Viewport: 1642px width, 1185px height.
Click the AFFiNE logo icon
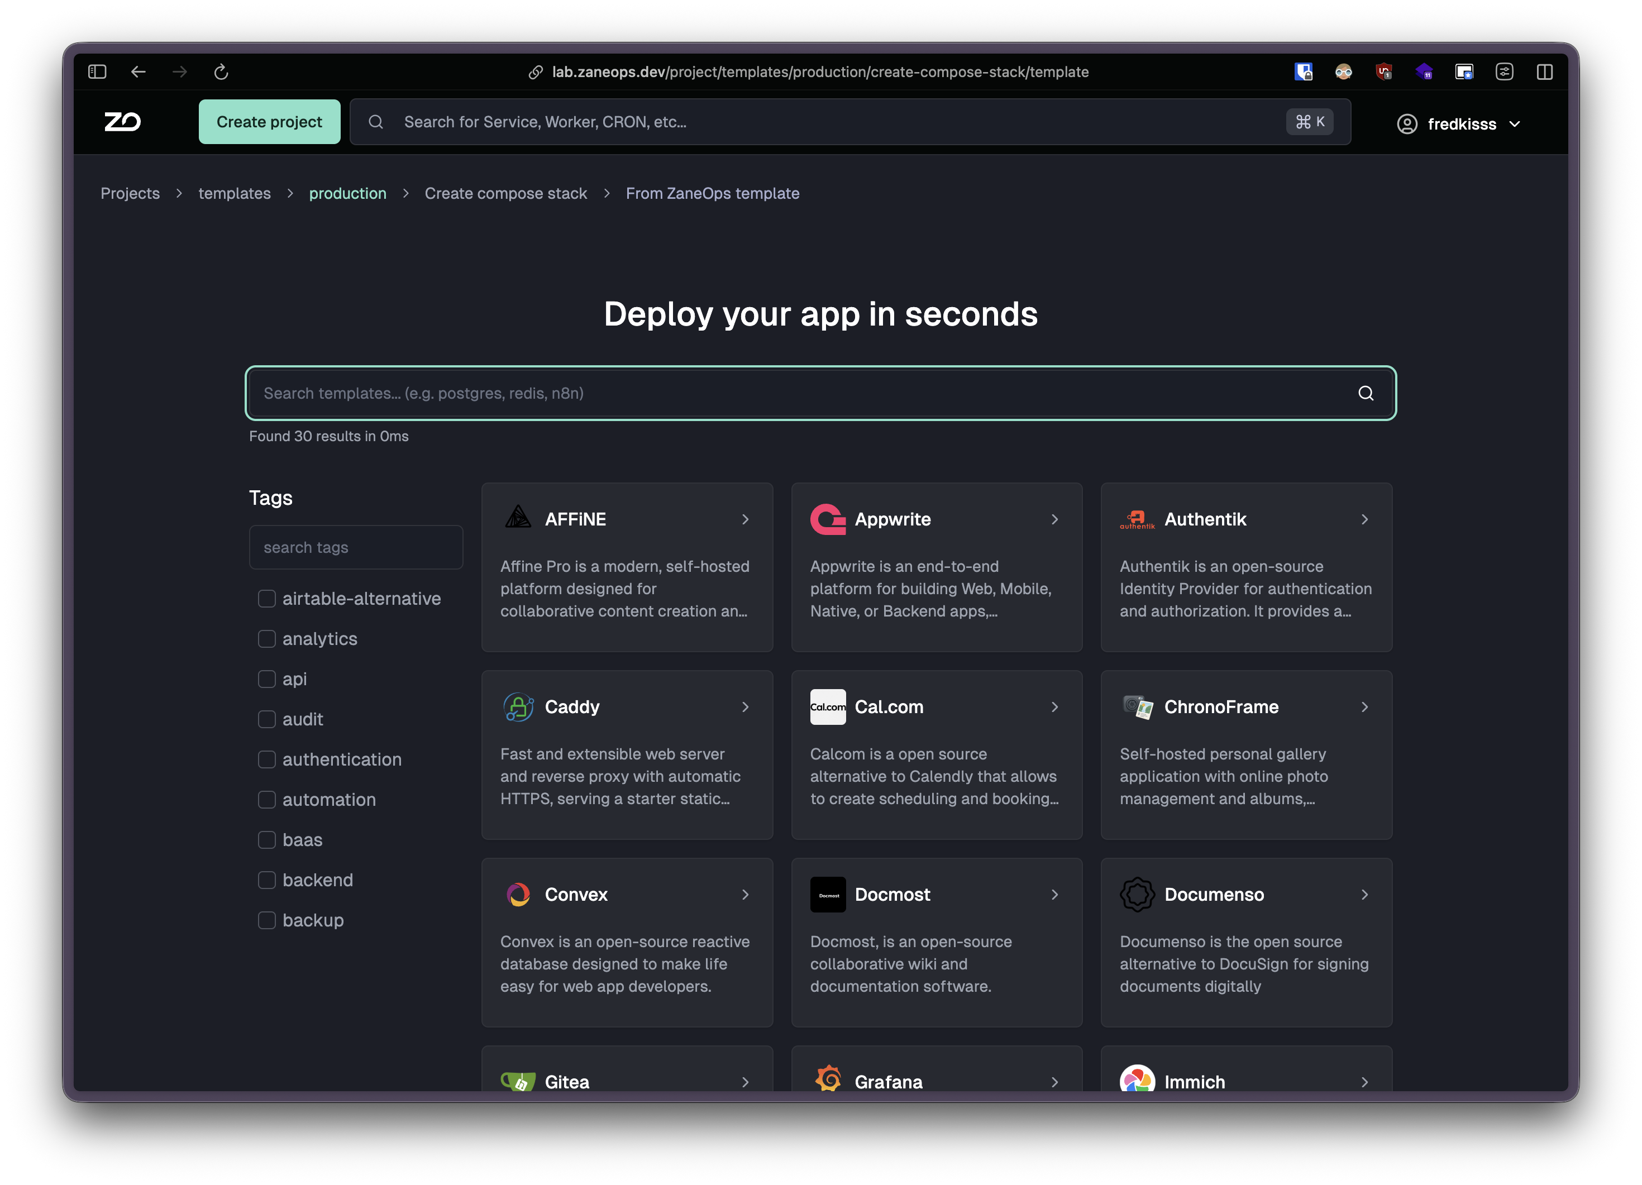[x=518, y=518]
